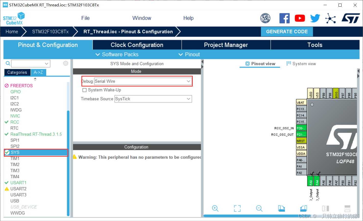Click the VBAT pin
363x221 pixels.
(x=301, y=103)
